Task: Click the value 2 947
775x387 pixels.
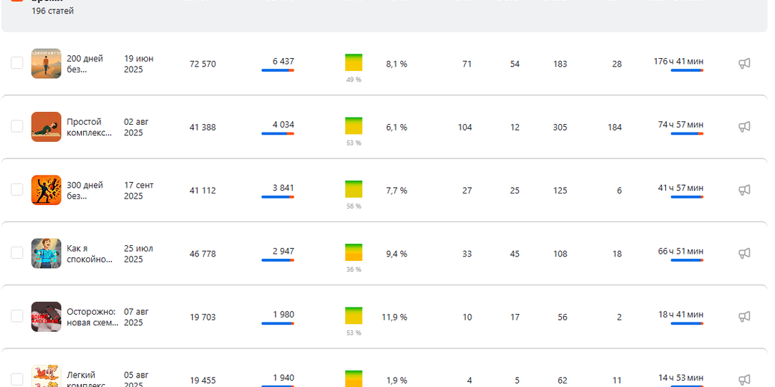Action: pos(283,252)
